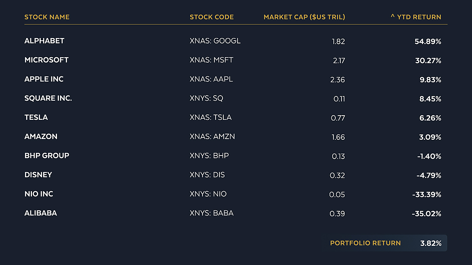Screen dimensions: 472x265
Task: Select the ALPHABET stock row
Action: coord(236,41)
